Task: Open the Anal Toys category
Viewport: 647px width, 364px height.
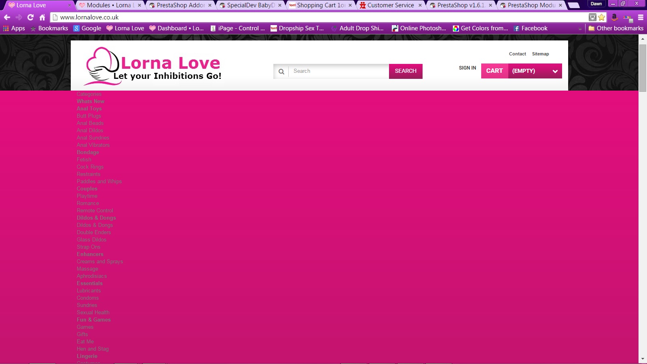Action: click(89, 109)
